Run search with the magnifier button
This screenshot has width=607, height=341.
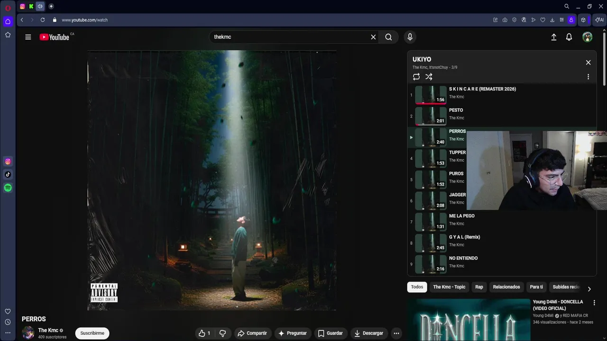coord(388,37)
